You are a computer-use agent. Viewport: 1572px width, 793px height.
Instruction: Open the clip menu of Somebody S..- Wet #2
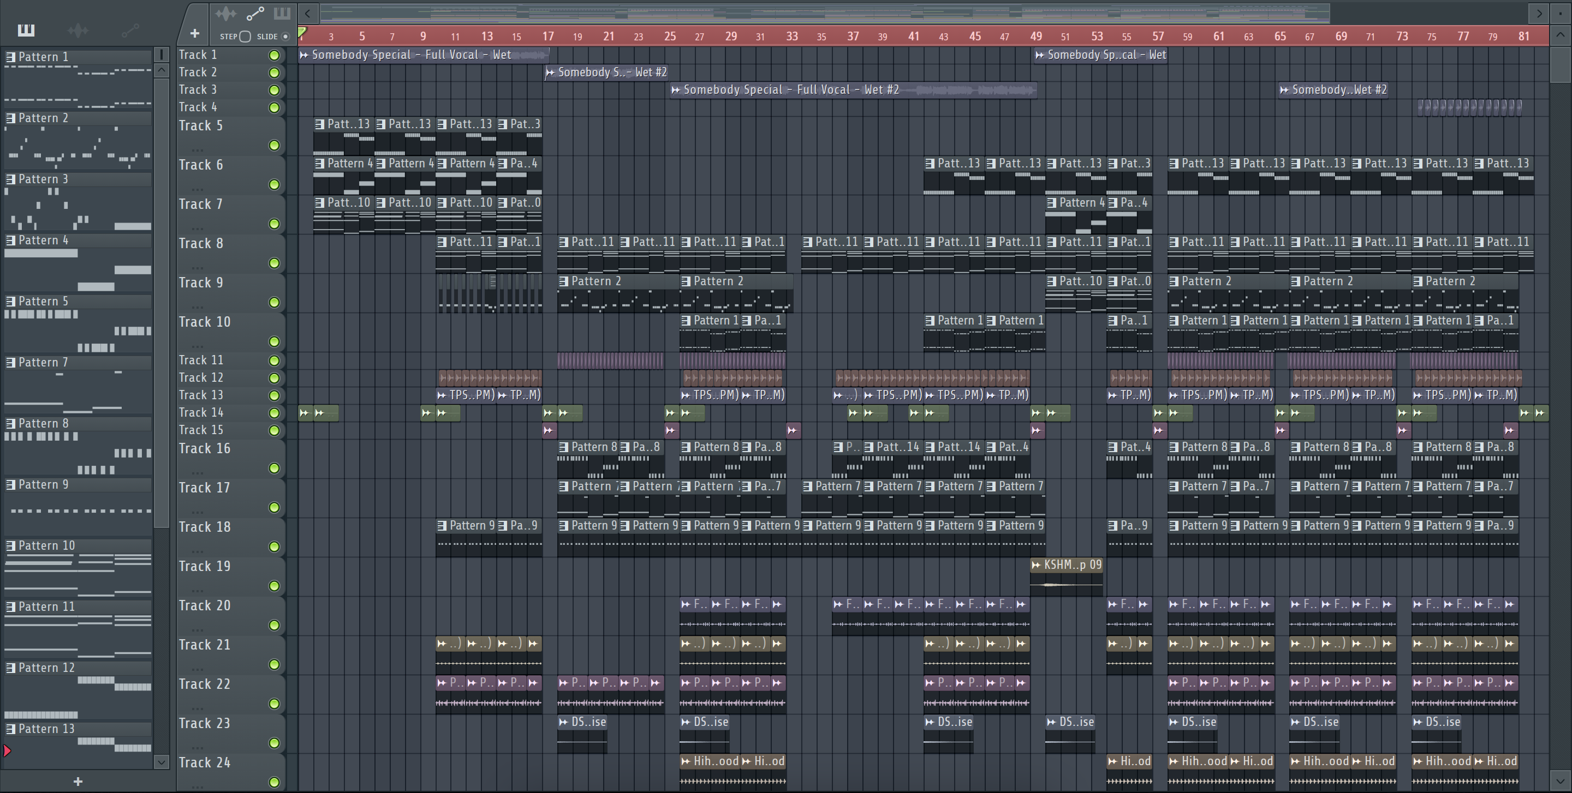550,73
